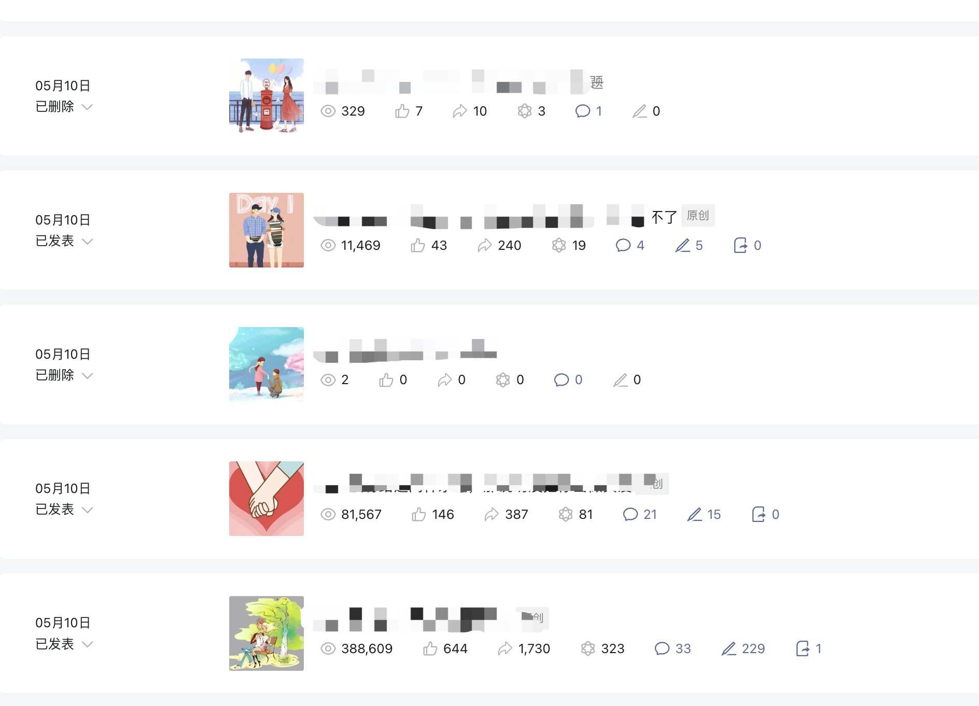Image resolution: width=979 pixels, height=706 pixels.
Task: Open 已发表 dropdown of the last article
Action: [88, 644]
